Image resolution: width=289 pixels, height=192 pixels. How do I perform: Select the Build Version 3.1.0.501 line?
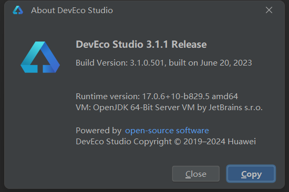[163, 63]
